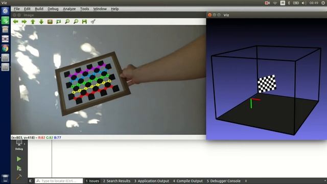Viewport: 327px width, 184px height.
Task: Click the Type to locate search field
Action: [x=59, y=181]
